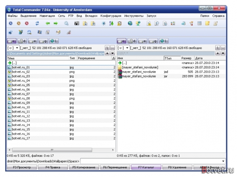Expand command line history dropdown

click(x=223, y=161)
